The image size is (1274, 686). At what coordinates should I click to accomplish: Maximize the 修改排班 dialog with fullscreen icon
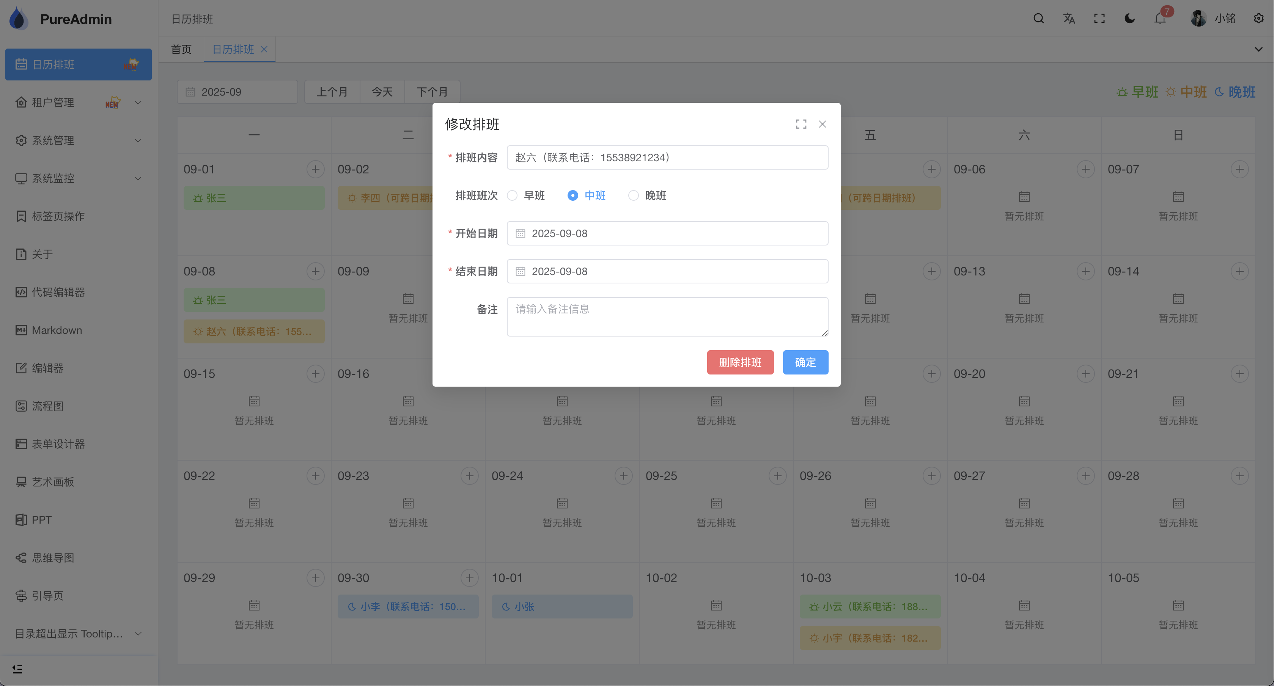(801, 124)
